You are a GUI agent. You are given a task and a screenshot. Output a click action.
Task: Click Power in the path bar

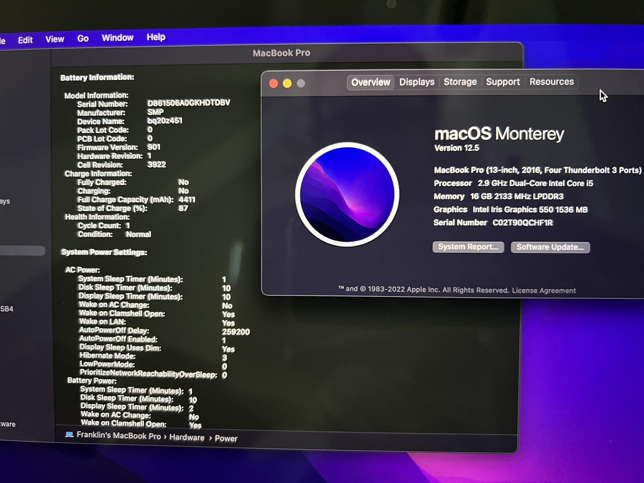(226, 438)
